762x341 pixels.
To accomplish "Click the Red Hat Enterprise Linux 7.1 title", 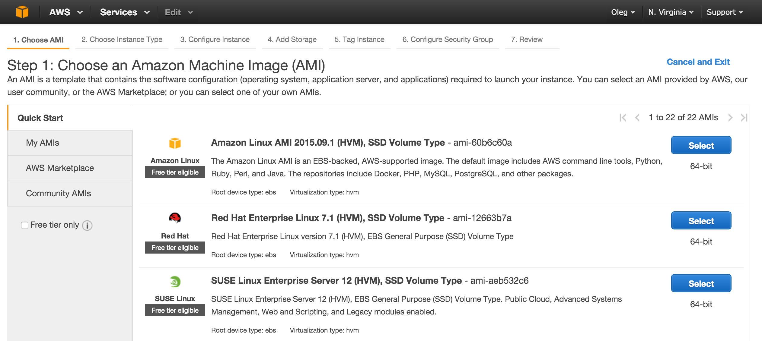I will click(x=327, y=218).
